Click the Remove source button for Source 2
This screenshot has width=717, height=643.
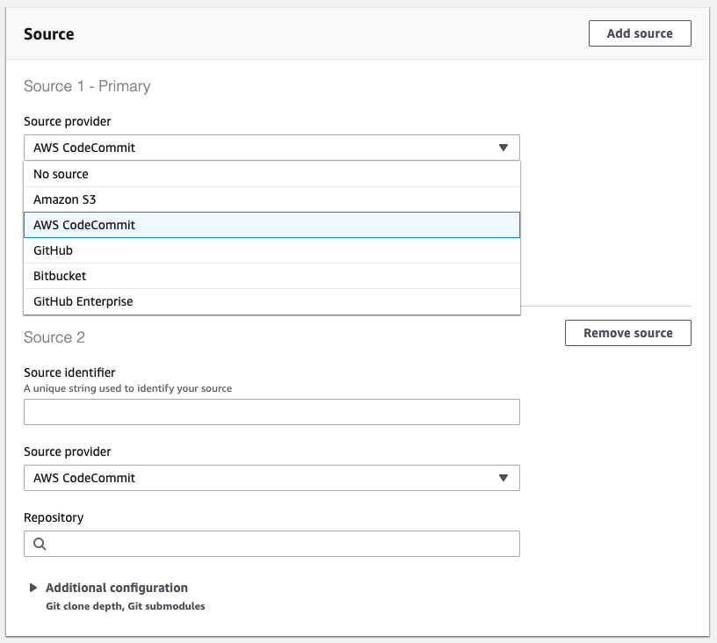click(627, 333)
